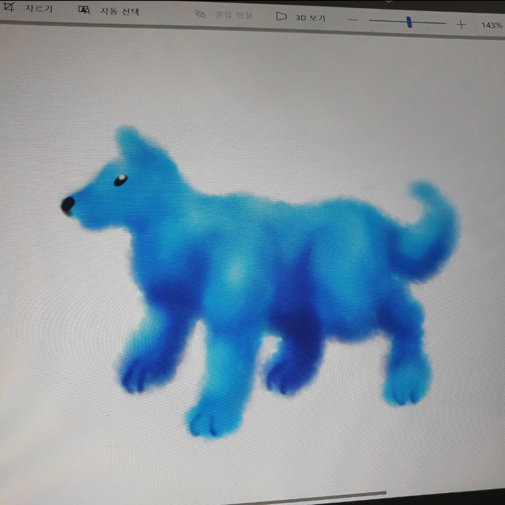Screen dimensions: 505x505
Task: Click the blue dog's pointed ear
Action: (129, 143)
